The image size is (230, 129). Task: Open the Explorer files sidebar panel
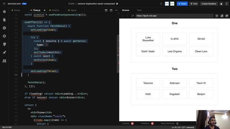[4, 20]
